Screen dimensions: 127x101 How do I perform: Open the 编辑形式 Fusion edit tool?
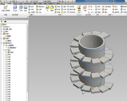[x=79, y=9]
